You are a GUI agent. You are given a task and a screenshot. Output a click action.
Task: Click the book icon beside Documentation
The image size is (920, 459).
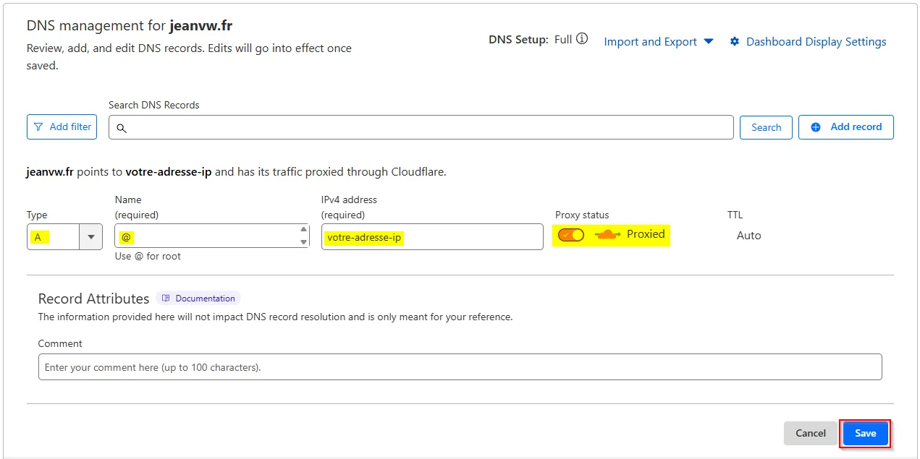click(x=166, y=299)
